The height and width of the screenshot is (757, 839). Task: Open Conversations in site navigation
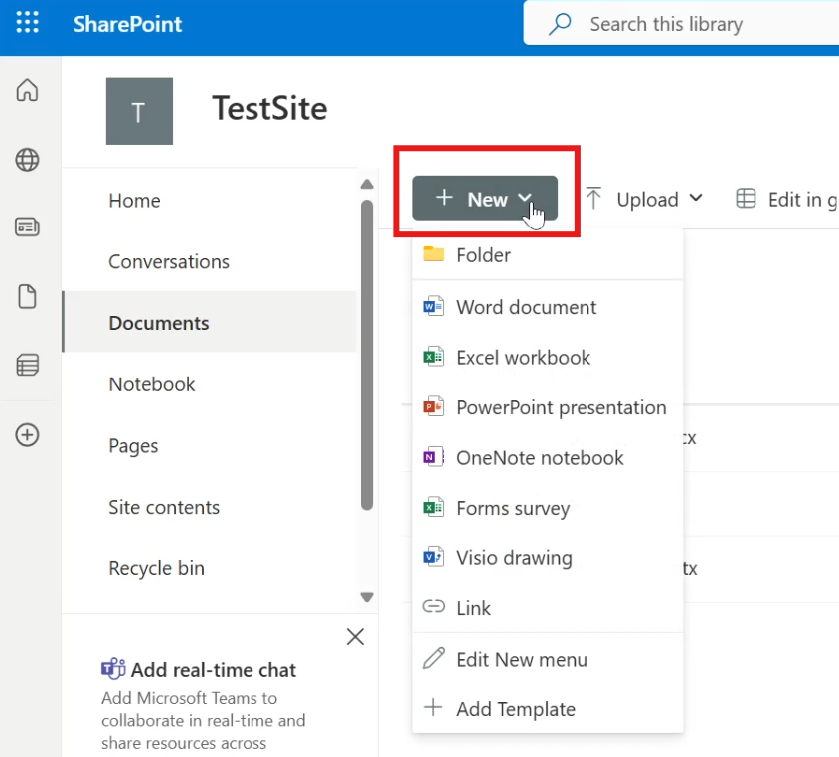tap(210, 262)
